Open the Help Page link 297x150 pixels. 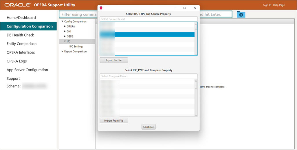279,5
